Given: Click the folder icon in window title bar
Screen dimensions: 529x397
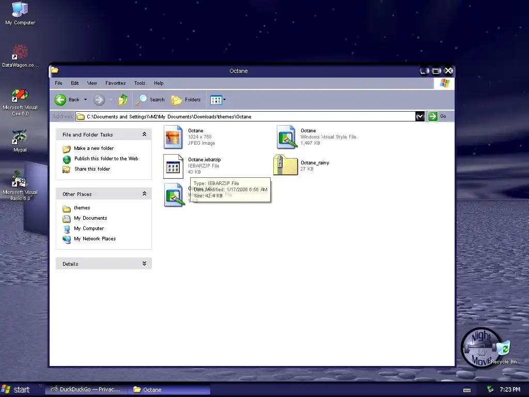Looking at the screenshot, I should pos(55,70).
